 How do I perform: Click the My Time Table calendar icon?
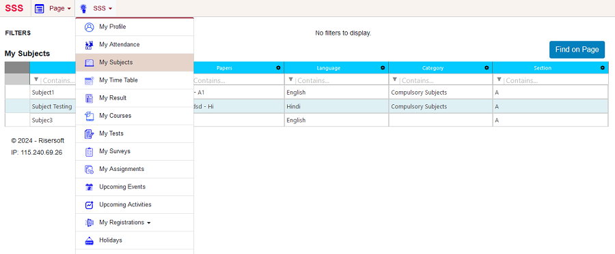tap(90, 80)
